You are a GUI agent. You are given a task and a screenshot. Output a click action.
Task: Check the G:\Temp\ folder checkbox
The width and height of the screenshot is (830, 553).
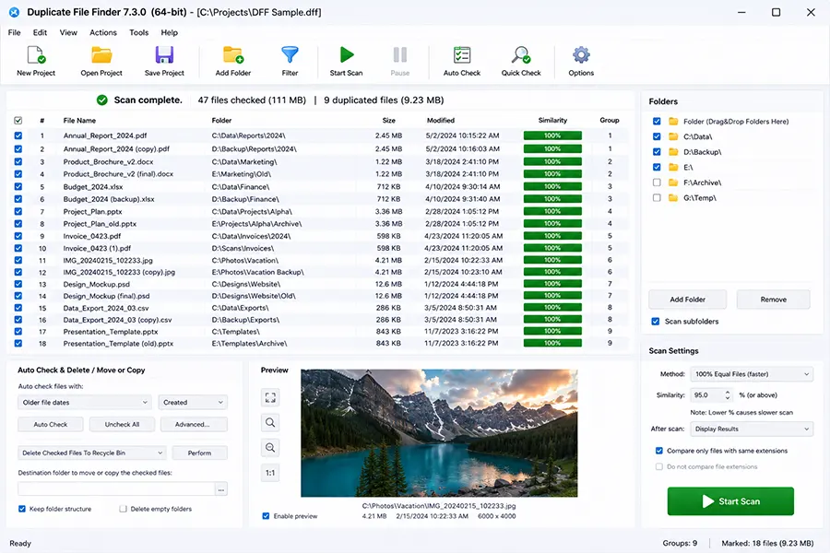[657, 198]
